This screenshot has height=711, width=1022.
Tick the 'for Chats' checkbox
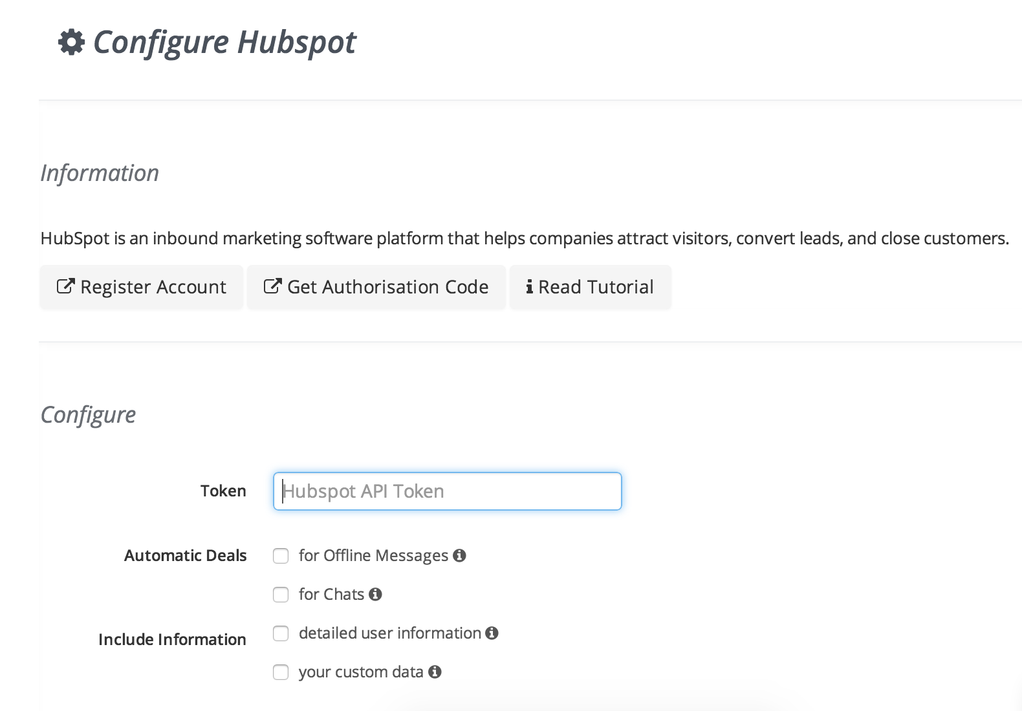point(281,595)
